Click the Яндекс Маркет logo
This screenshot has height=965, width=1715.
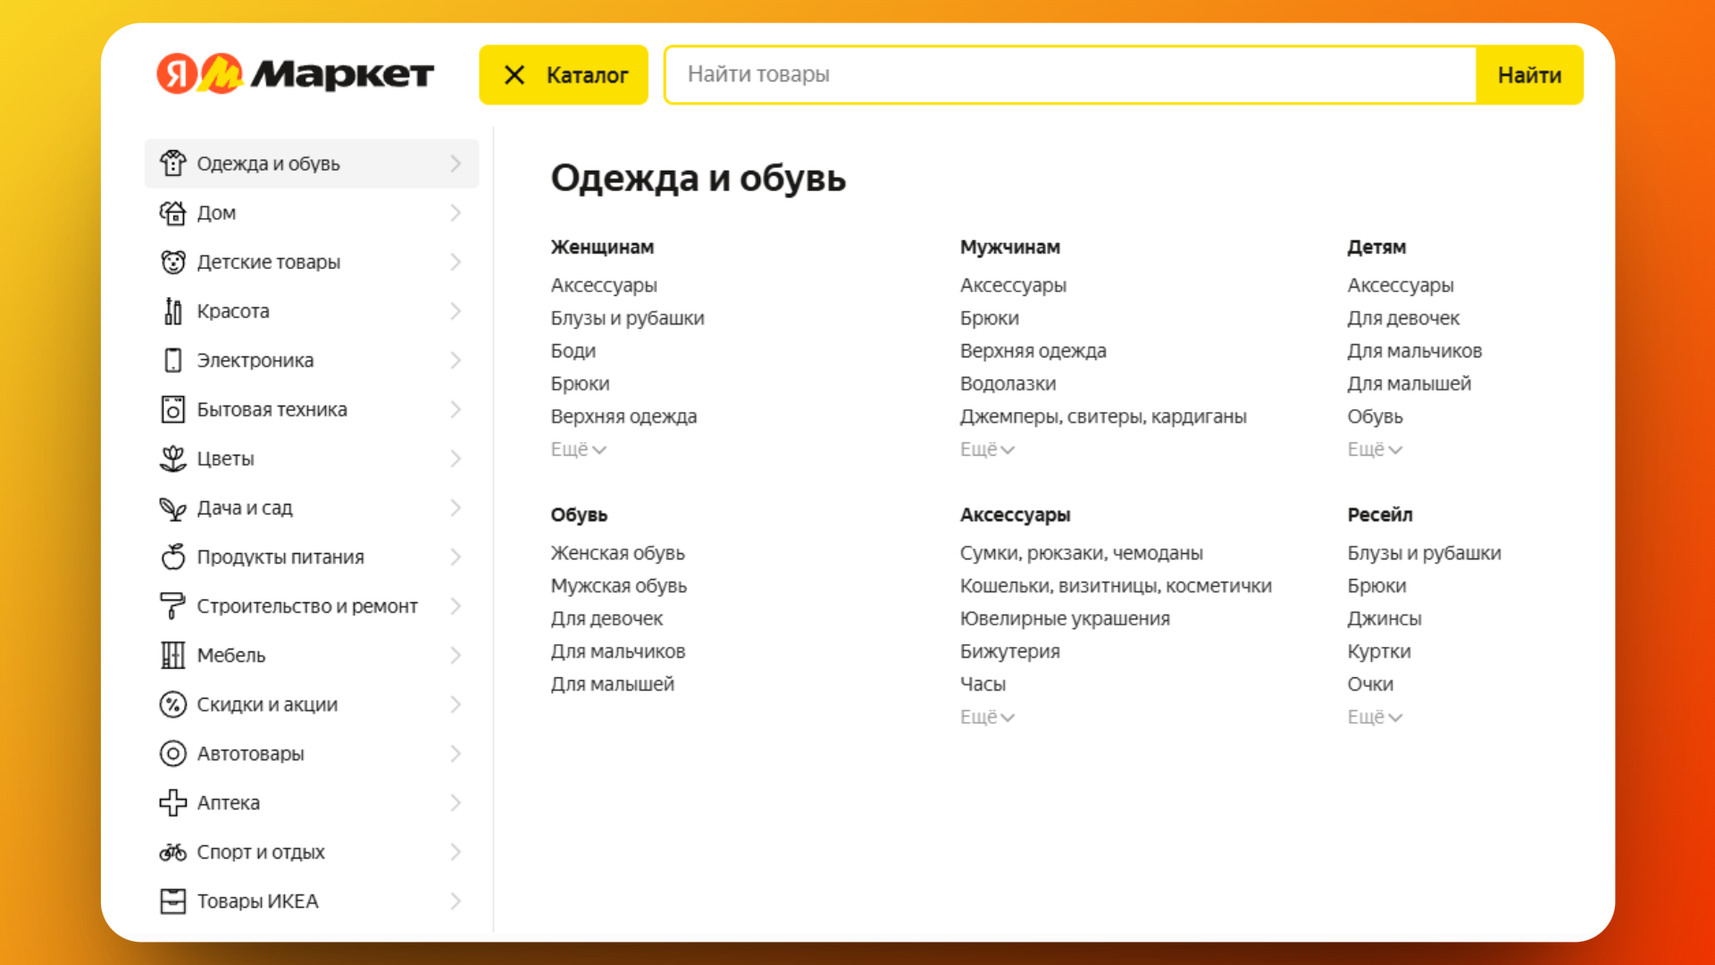pos(295,74)
